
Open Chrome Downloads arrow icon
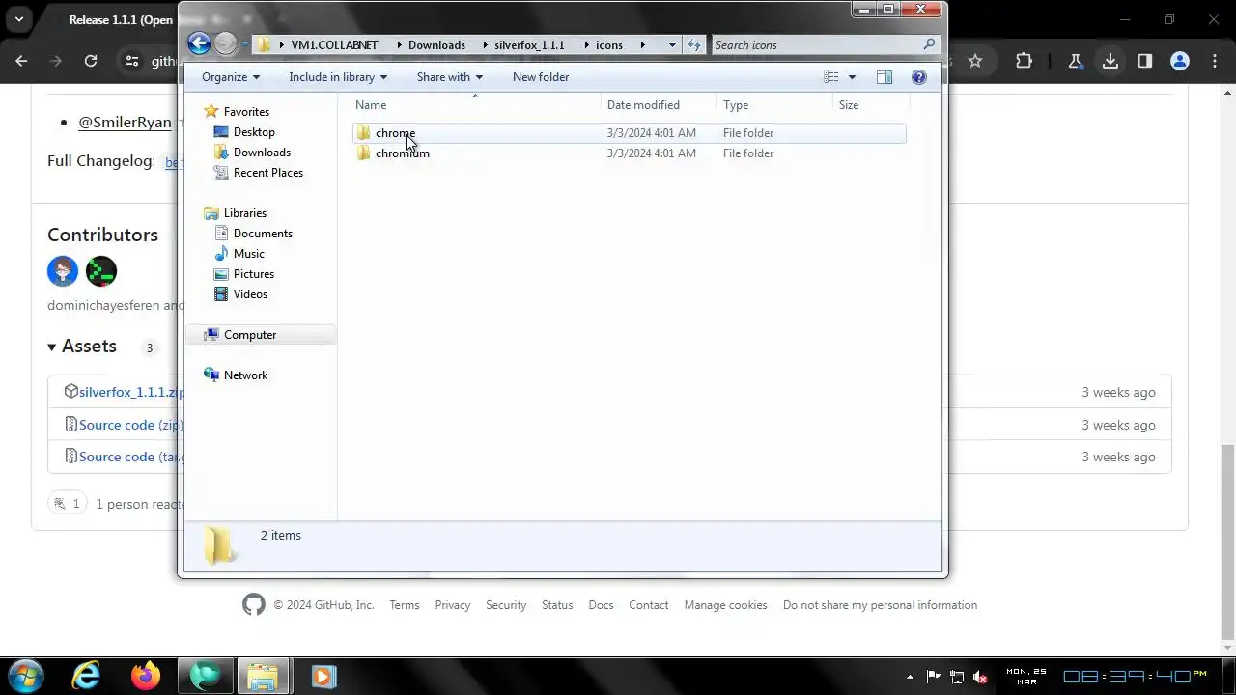(1110, 61)
